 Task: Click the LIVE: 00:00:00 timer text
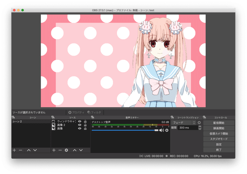154,156
